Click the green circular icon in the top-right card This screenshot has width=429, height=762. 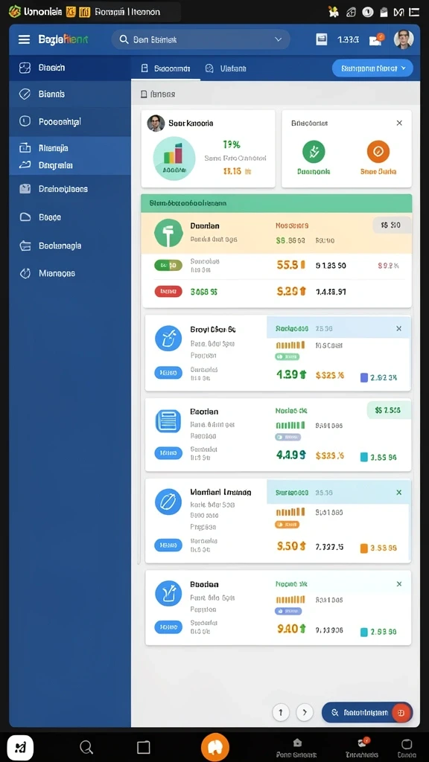[x=314, y=152]
